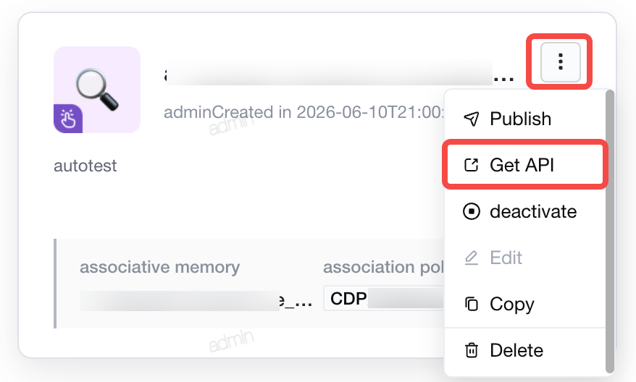Click the CDP association policy tag

click(x=383, y=299)
